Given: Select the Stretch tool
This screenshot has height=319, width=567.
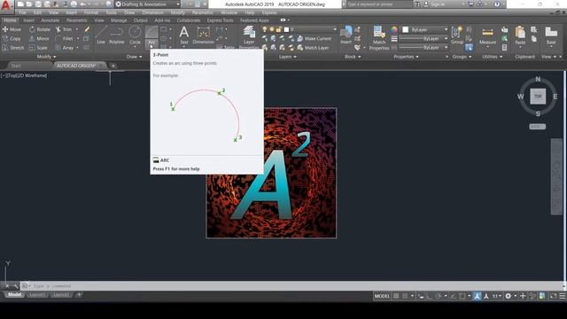Looking at the screenshot, I should [13, 48].
